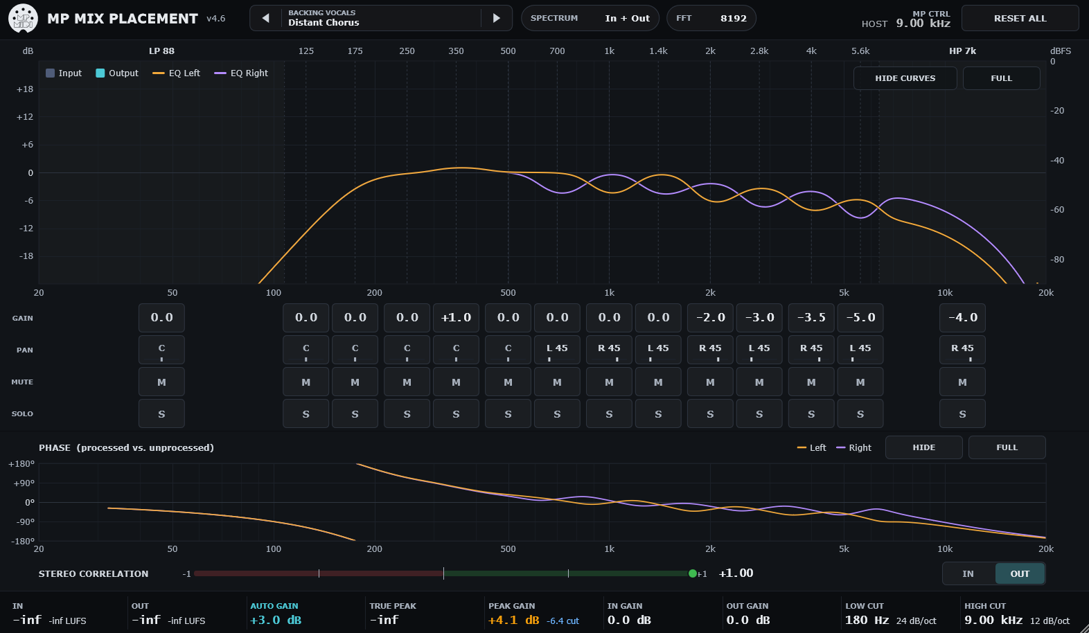This screenshot has height=633, width=1089.
Task: Click the LOW CUT 180 Hz value
Action: [x=867, y=620]
